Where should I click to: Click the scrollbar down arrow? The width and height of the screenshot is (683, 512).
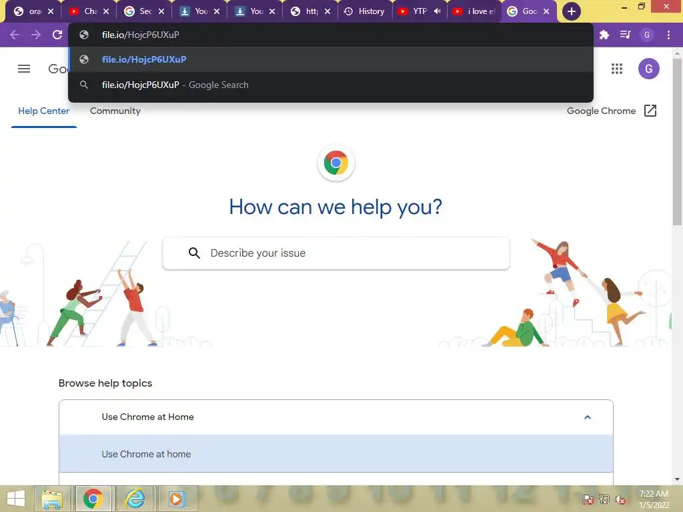click(677, 479)
